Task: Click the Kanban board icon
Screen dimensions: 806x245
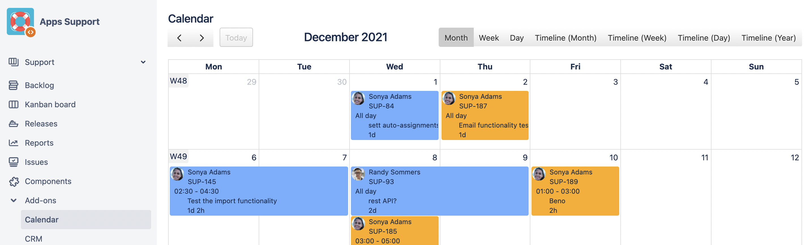Action: point(14,104)
